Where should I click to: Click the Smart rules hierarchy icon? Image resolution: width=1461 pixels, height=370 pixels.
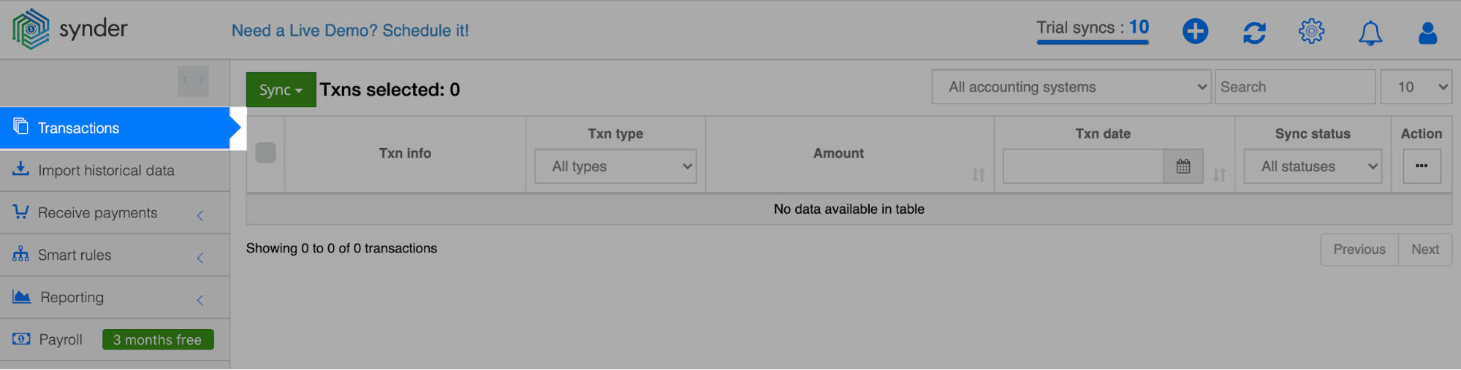(20, 254)
